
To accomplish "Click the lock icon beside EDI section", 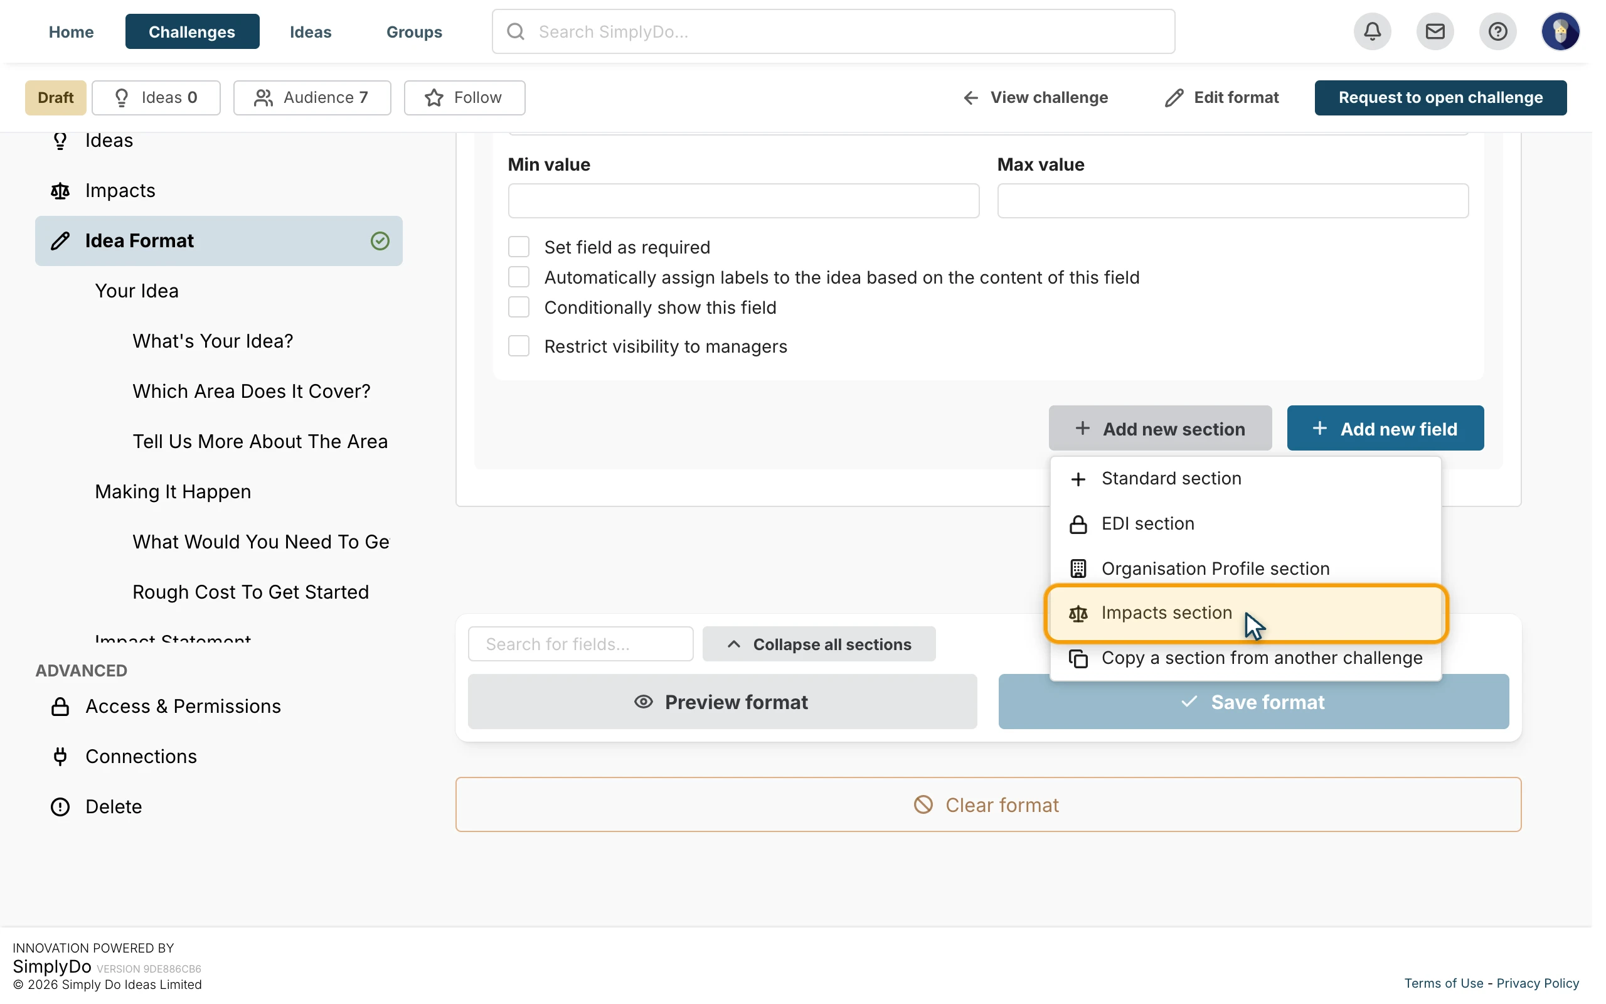I will click(1078, 524).
